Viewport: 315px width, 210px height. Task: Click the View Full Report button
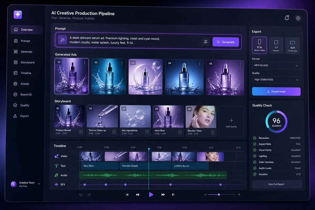(x=277, y=184)
